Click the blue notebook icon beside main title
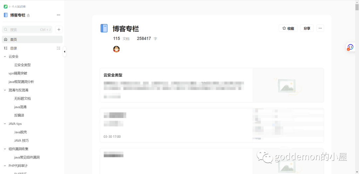Image resolution: width=359 pixels, height=174 pixels. click(x=104, y=28)
